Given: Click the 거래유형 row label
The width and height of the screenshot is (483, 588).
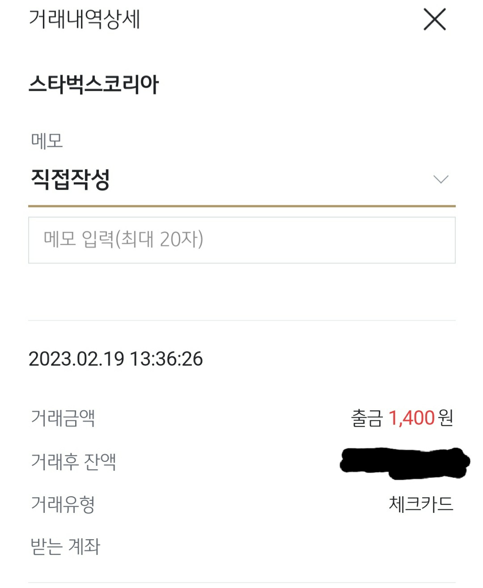Looking at the screenshot, I should click(63, 504).
